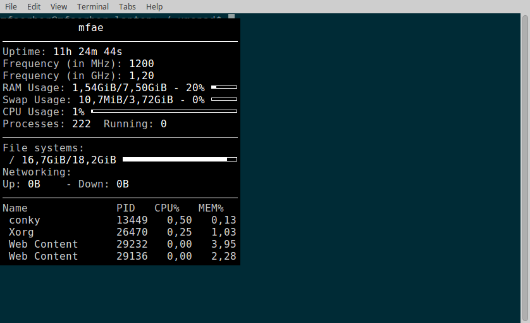Click the Swap Usage bar
Screen dimensions: 530x323
pyautogui.click(x=224, y=99)
